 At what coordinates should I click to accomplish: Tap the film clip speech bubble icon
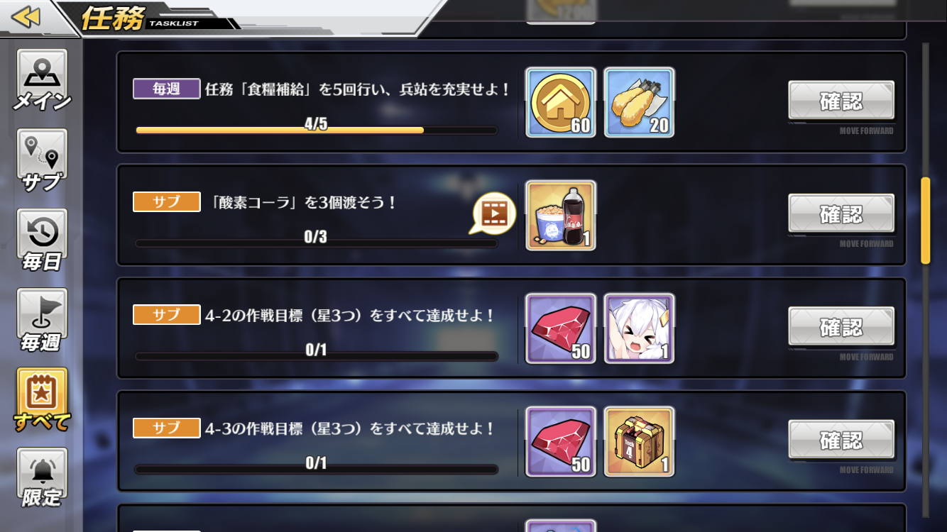(494, 213)
